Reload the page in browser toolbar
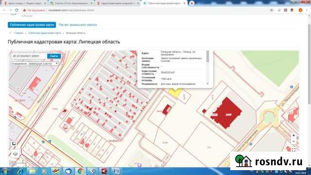311x175 pixels. (17, 10)
